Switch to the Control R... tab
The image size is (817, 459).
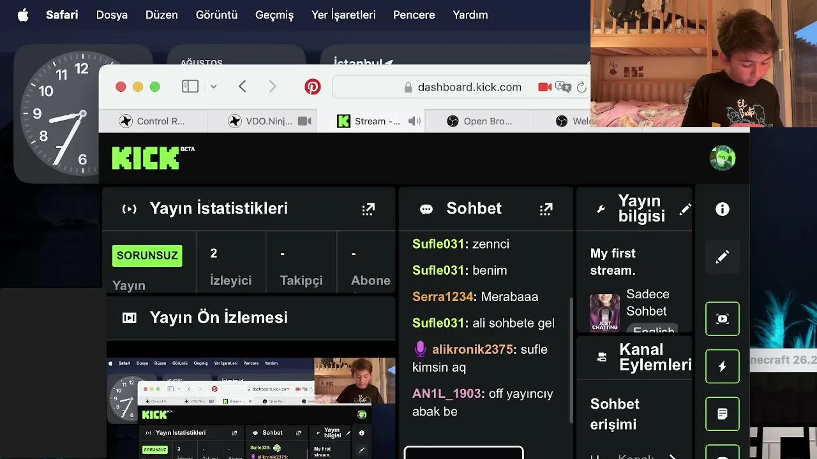pos(153,121)
